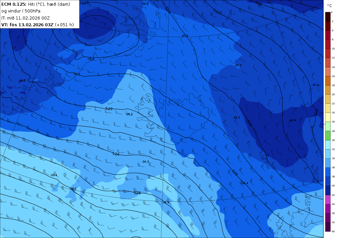Select the pale yellow legend swatch between -24 and -26
This screenshot has width=337, height=238.
[328, 117]
